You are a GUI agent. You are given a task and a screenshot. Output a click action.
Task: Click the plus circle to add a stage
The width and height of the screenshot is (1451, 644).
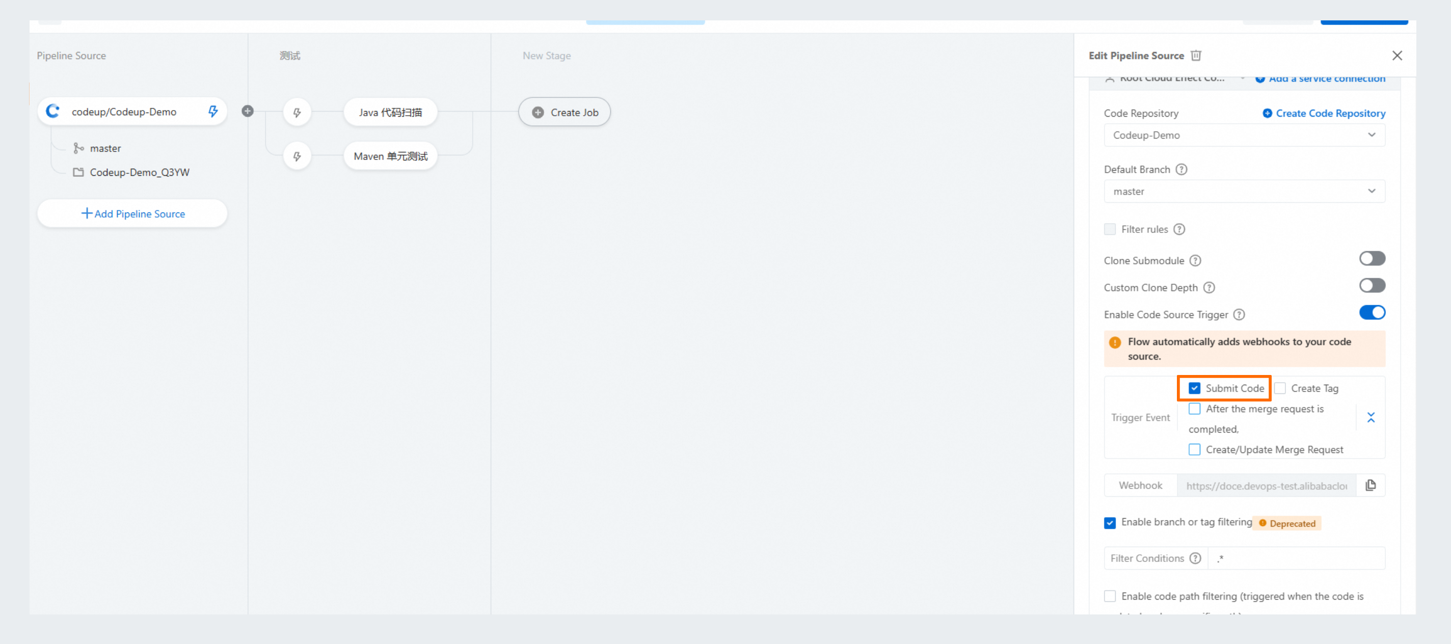coord(247,111)
